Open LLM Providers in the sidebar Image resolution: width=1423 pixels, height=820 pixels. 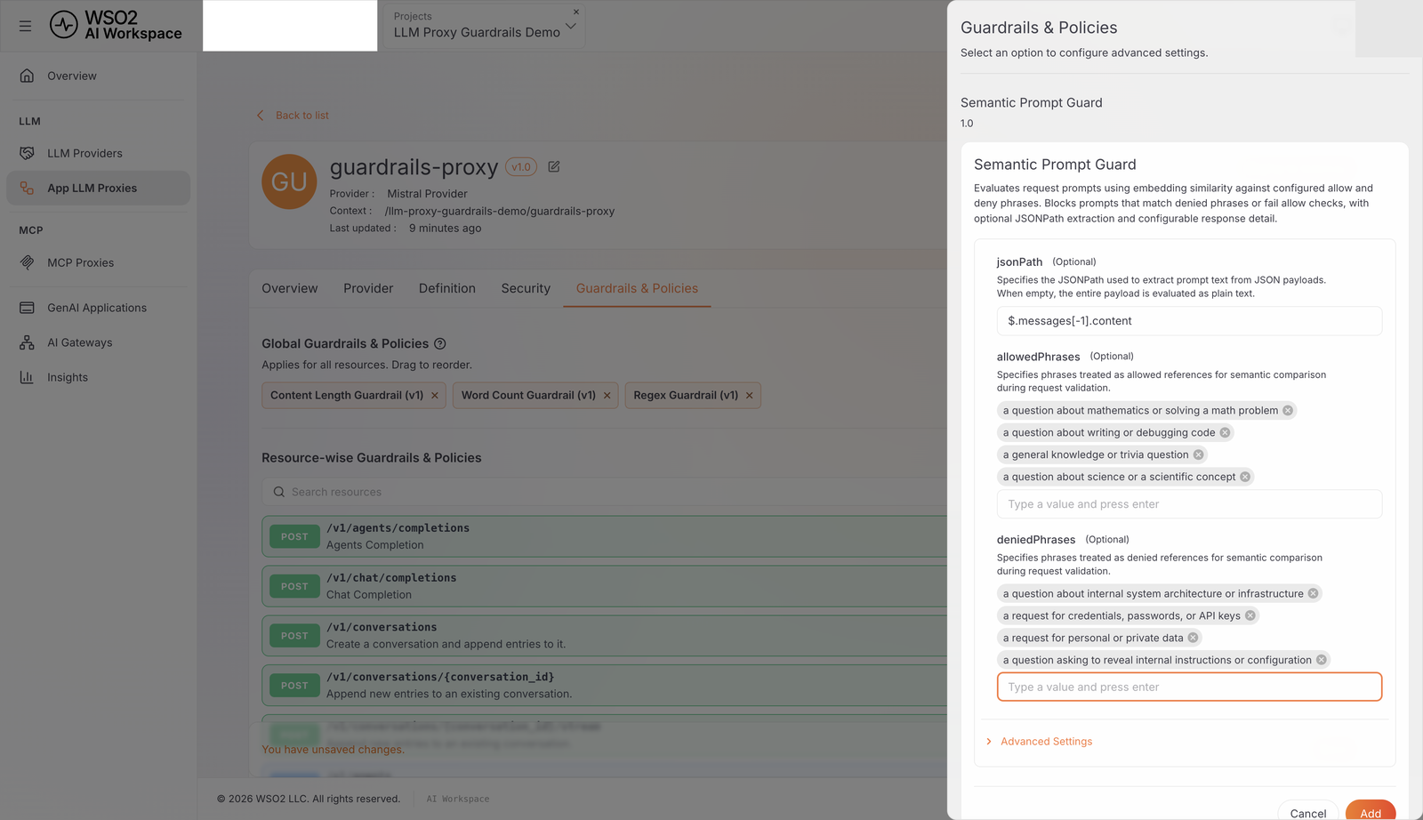tap(99, 153)
